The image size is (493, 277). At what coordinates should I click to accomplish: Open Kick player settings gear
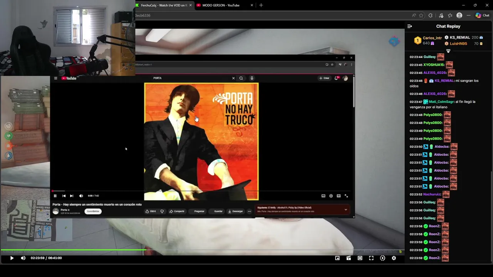[394, 258]
